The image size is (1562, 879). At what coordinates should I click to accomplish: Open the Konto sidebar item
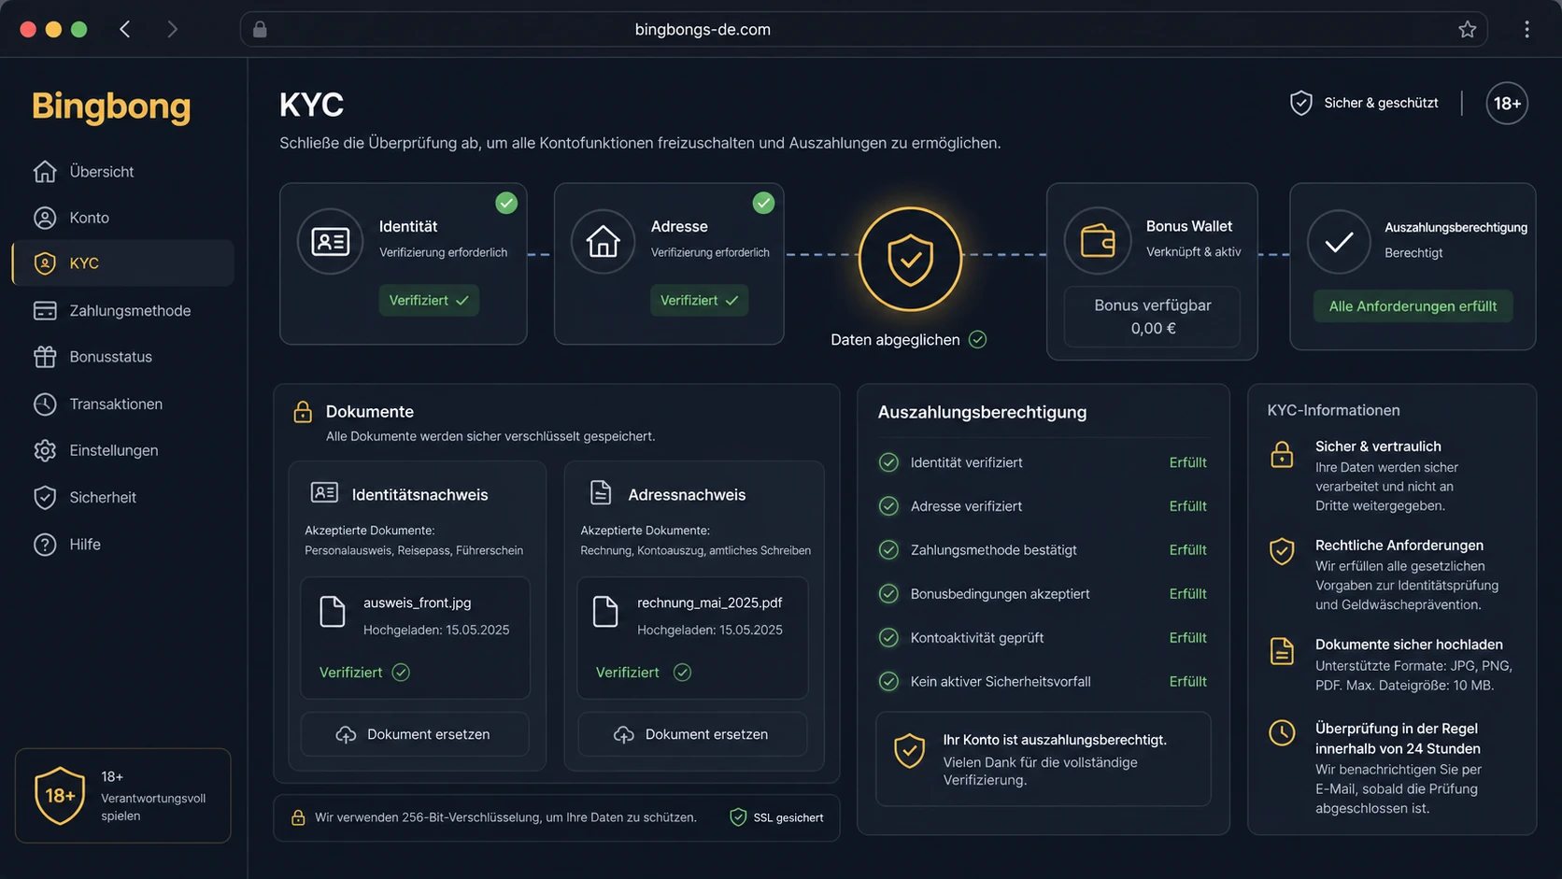coord(123,218)
